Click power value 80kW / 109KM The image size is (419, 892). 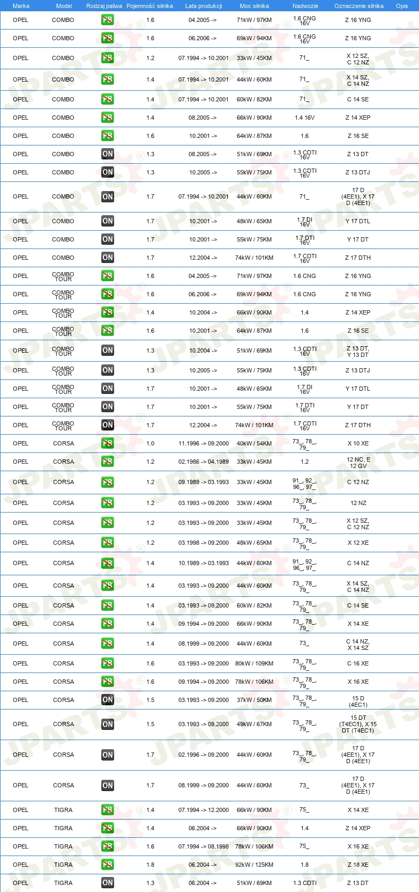[x=255, y=663]
